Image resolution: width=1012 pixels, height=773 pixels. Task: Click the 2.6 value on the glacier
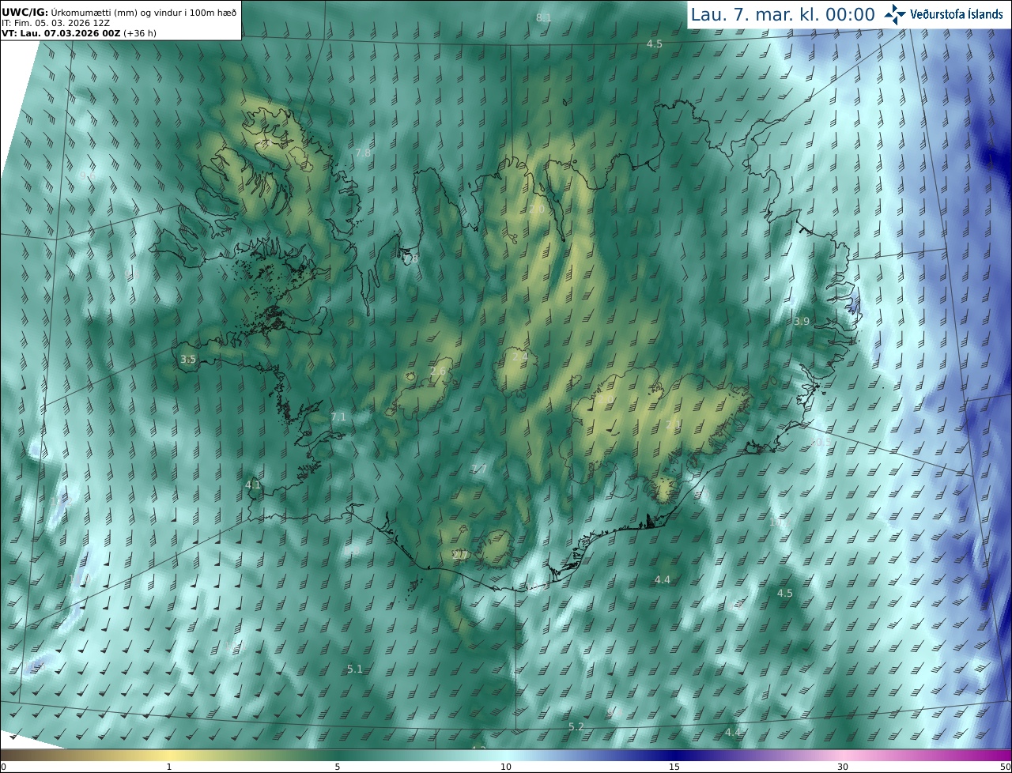click(x=438, y=371)
